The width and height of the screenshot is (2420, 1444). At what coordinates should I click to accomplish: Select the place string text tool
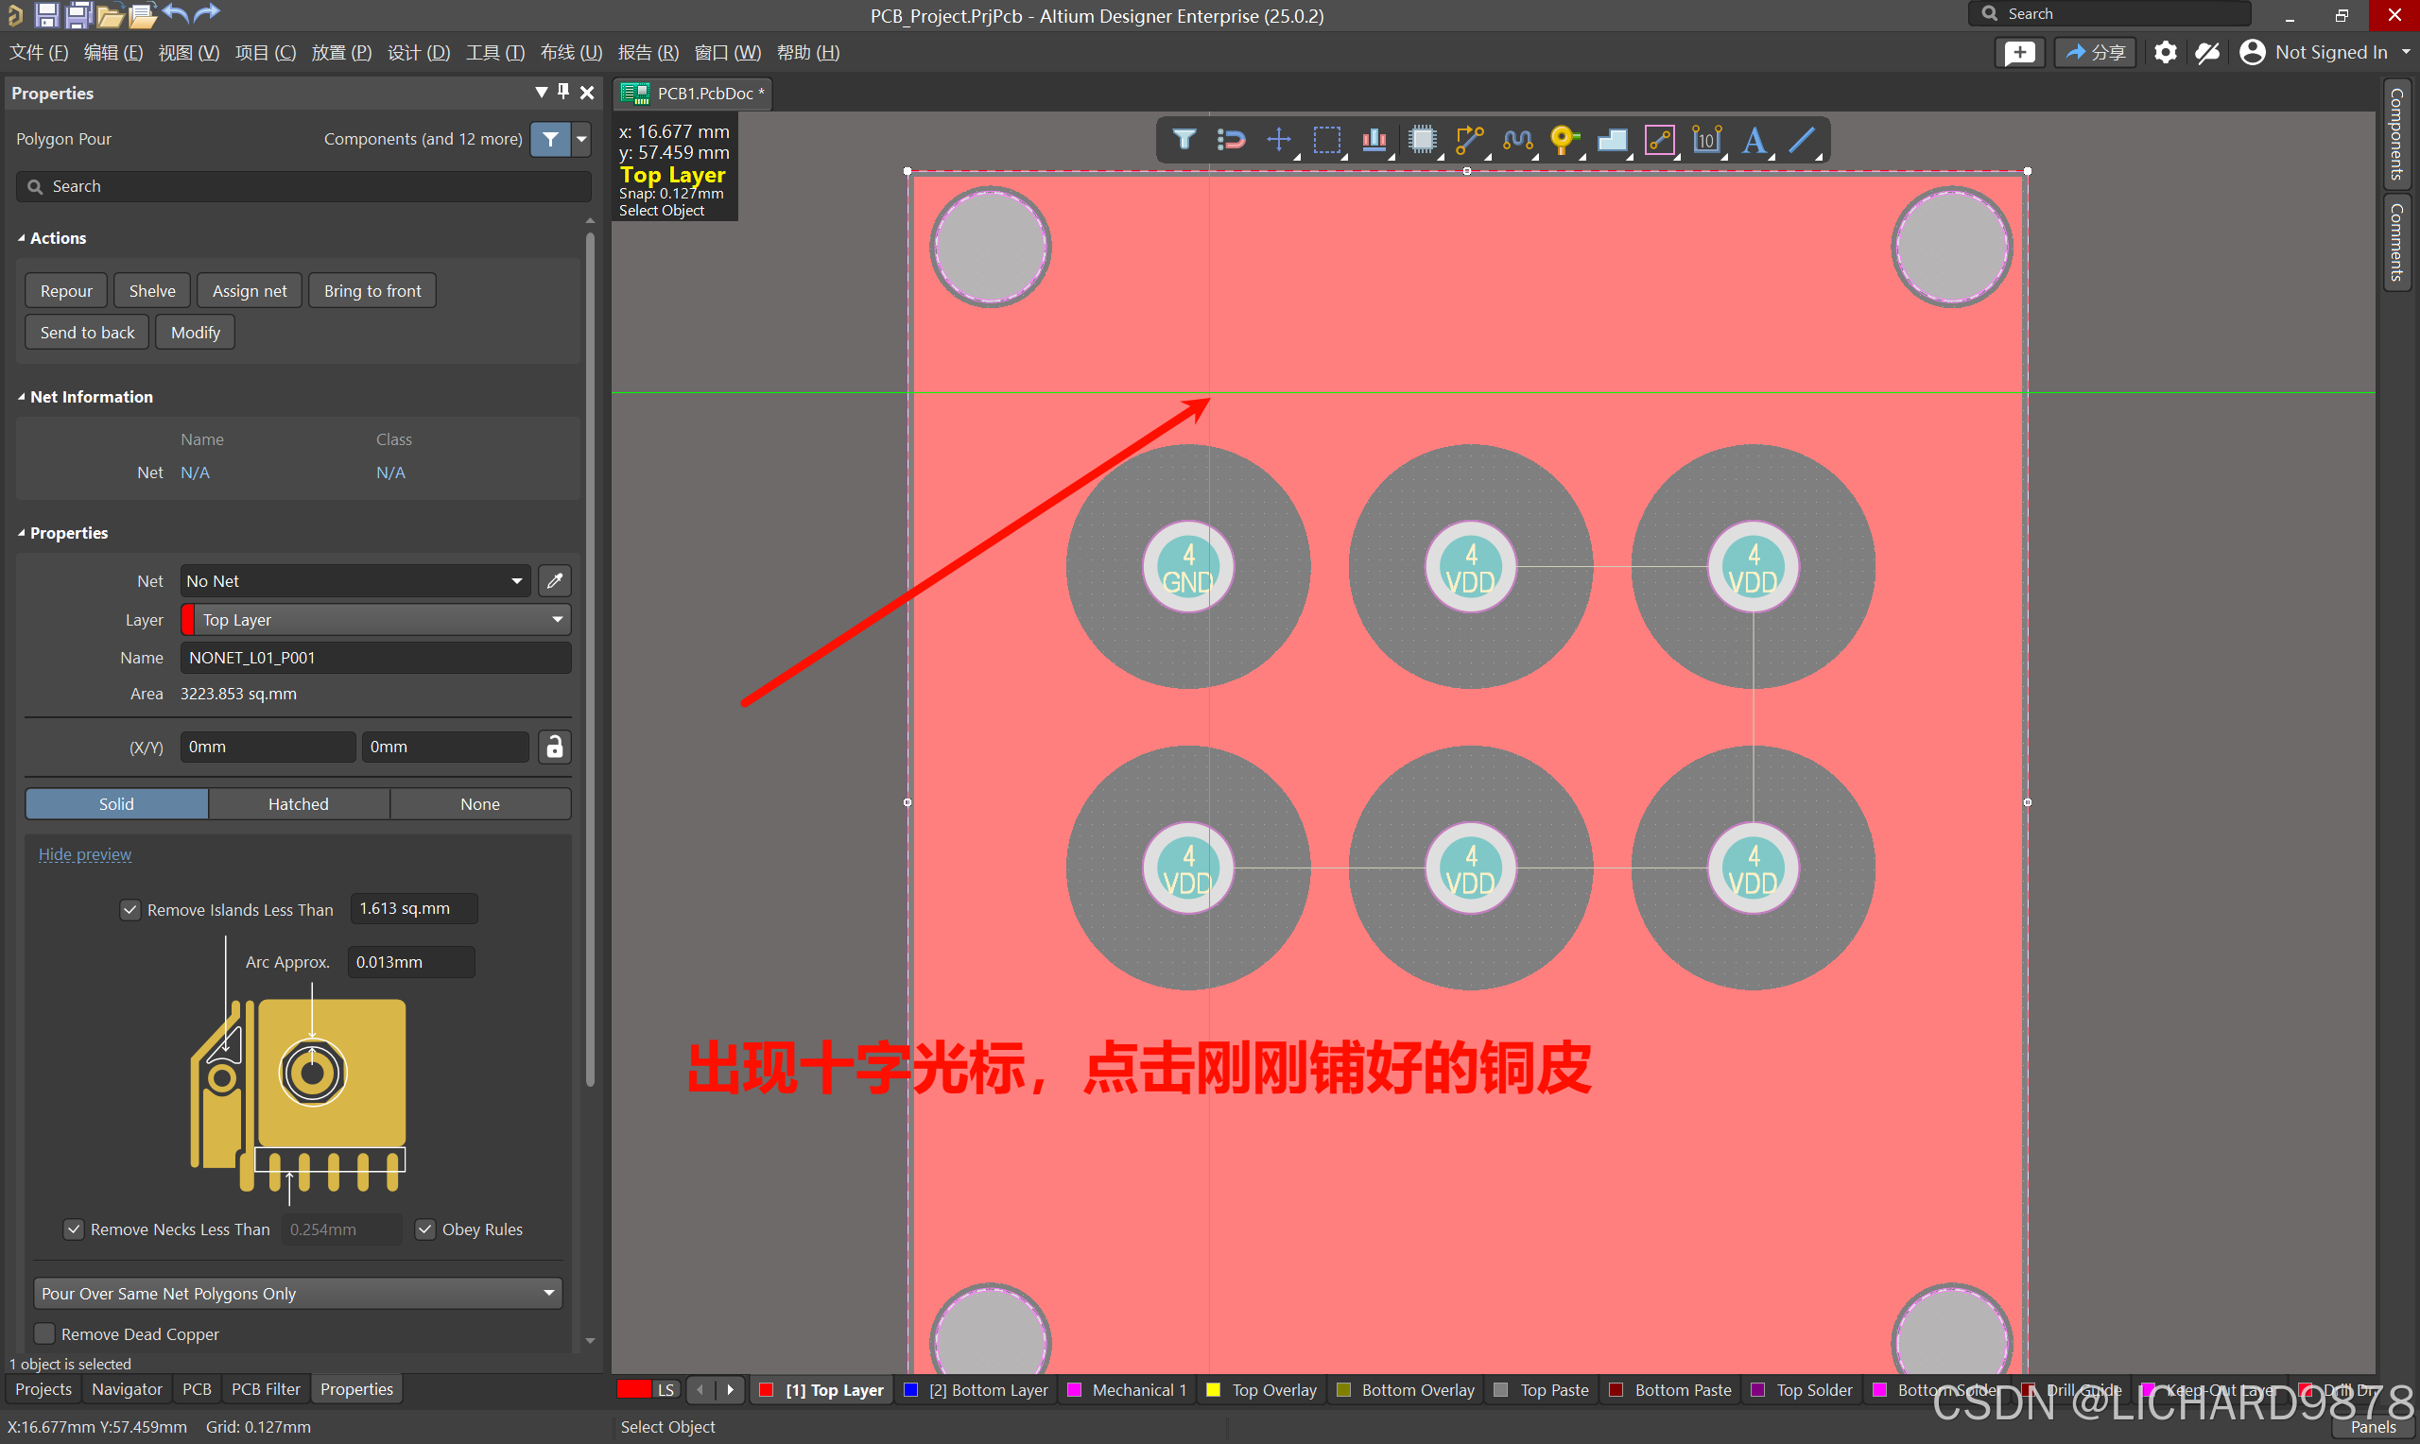(1754, 139)
